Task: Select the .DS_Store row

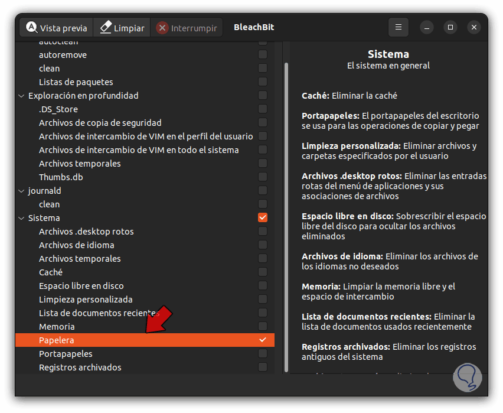Action: 145,109
